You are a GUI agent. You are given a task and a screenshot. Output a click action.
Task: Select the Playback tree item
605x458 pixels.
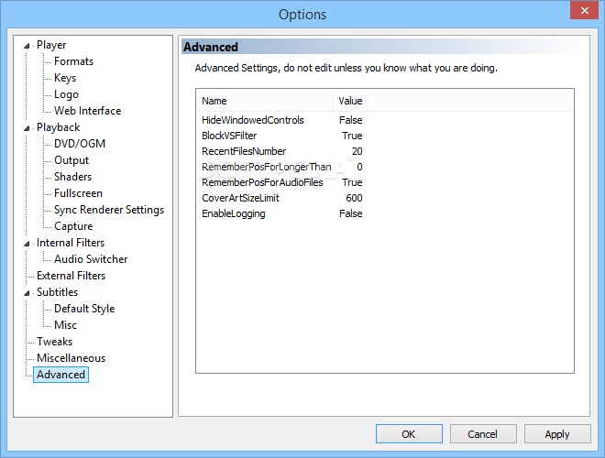(x=59, y=127)
